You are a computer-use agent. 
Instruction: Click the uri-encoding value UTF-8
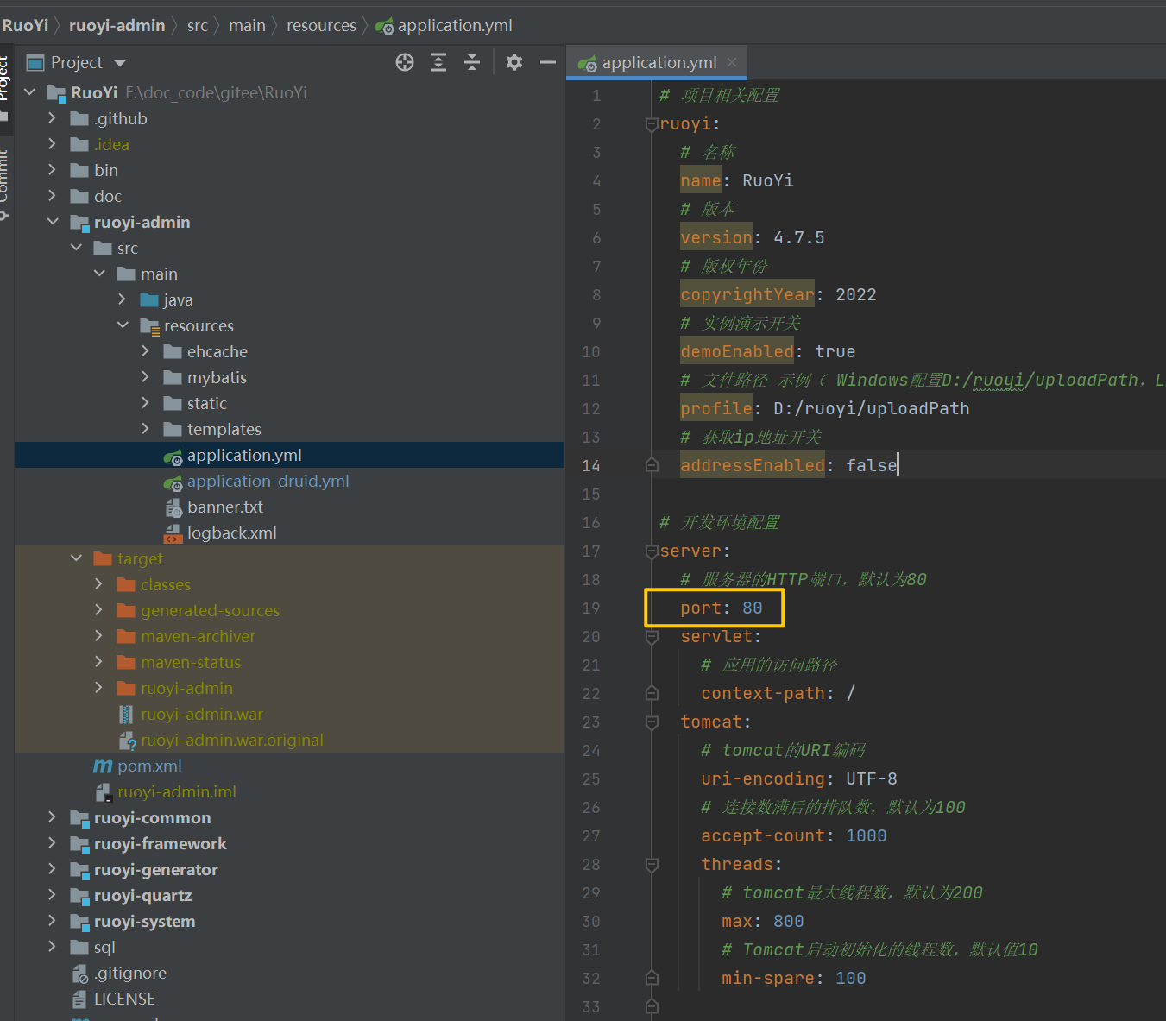pos(872,778)
